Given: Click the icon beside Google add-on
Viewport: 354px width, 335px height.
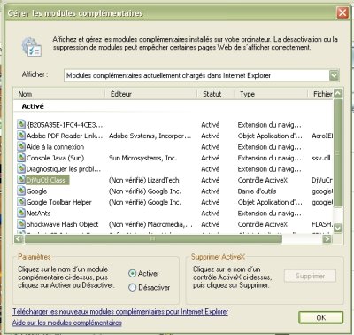Looking at the screenshot, I should point(21,191).
